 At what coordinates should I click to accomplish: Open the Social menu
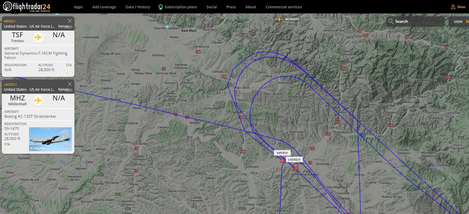(x=211, y=7)
